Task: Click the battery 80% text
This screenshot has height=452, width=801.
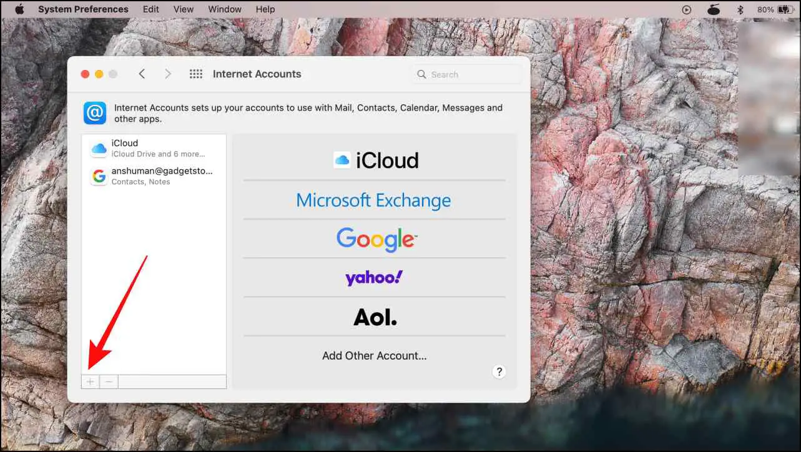Action: (x=765, y=9)
